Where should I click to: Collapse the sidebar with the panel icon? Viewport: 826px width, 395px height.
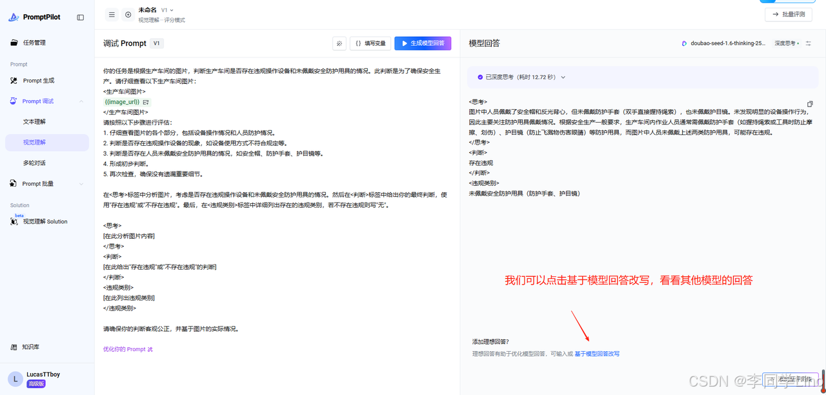pyautogui.click(x=80, y=17)
